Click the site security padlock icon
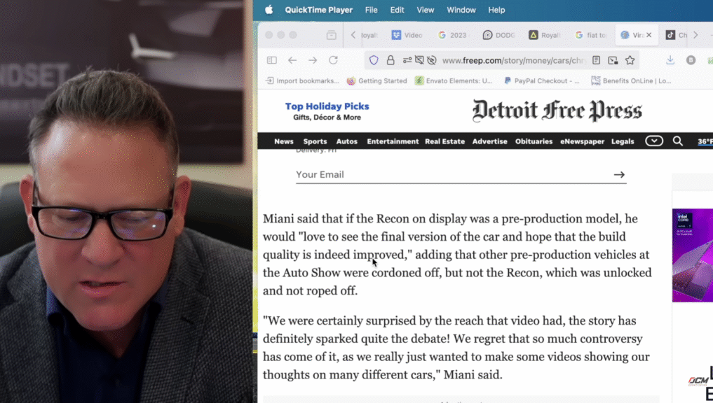713x403 pixels. tap(391, 61)
